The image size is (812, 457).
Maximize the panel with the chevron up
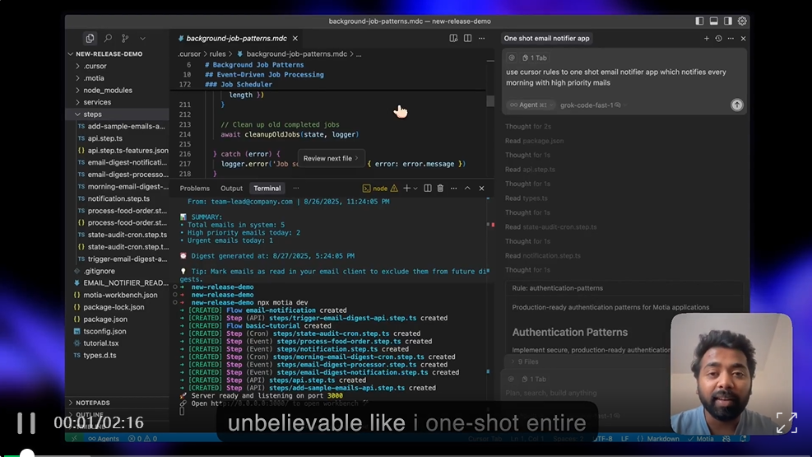tap(467, 188)
